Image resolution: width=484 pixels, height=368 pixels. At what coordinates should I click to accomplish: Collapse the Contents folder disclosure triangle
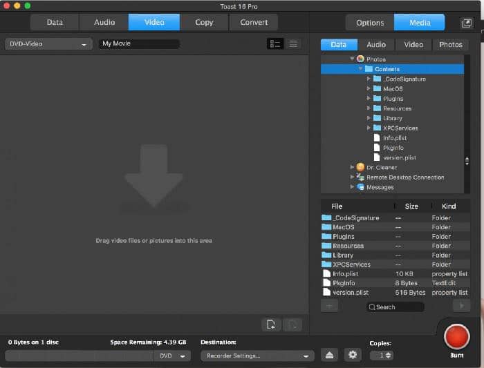click(360, 69)
